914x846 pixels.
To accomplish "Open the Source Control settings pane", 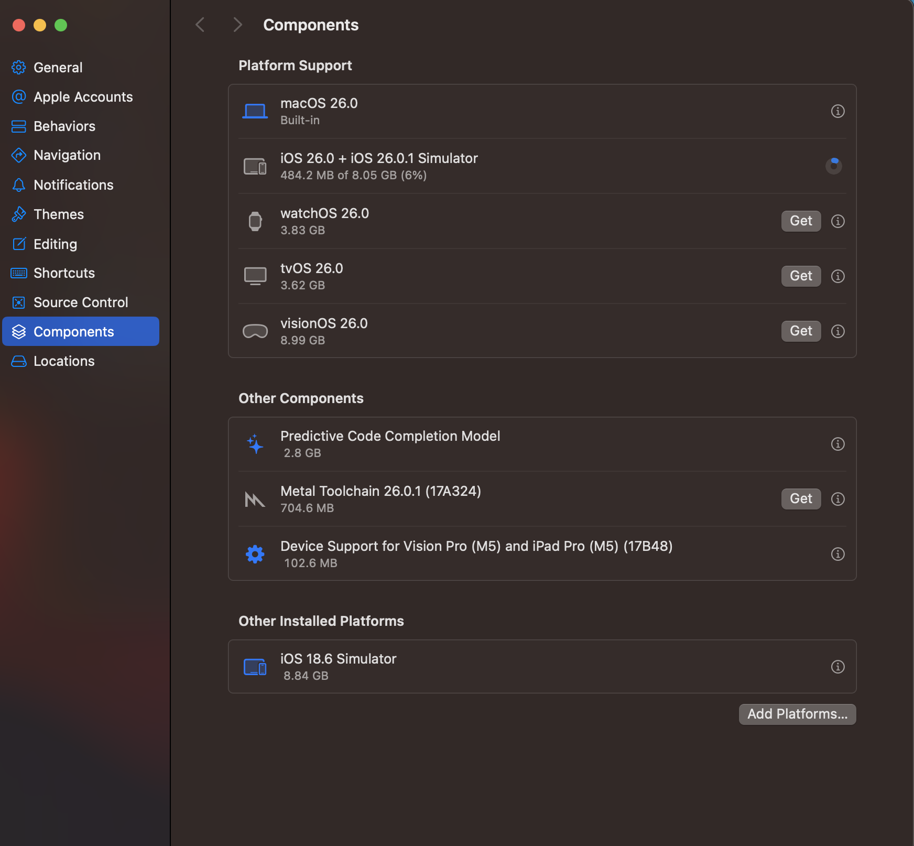I will tap(81, 302).
